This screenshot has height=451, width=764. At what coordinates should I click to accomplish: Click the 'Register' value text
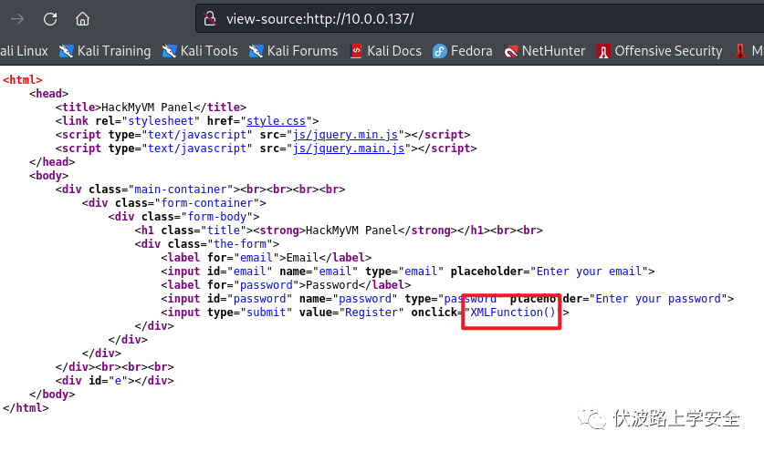[372, 312]
